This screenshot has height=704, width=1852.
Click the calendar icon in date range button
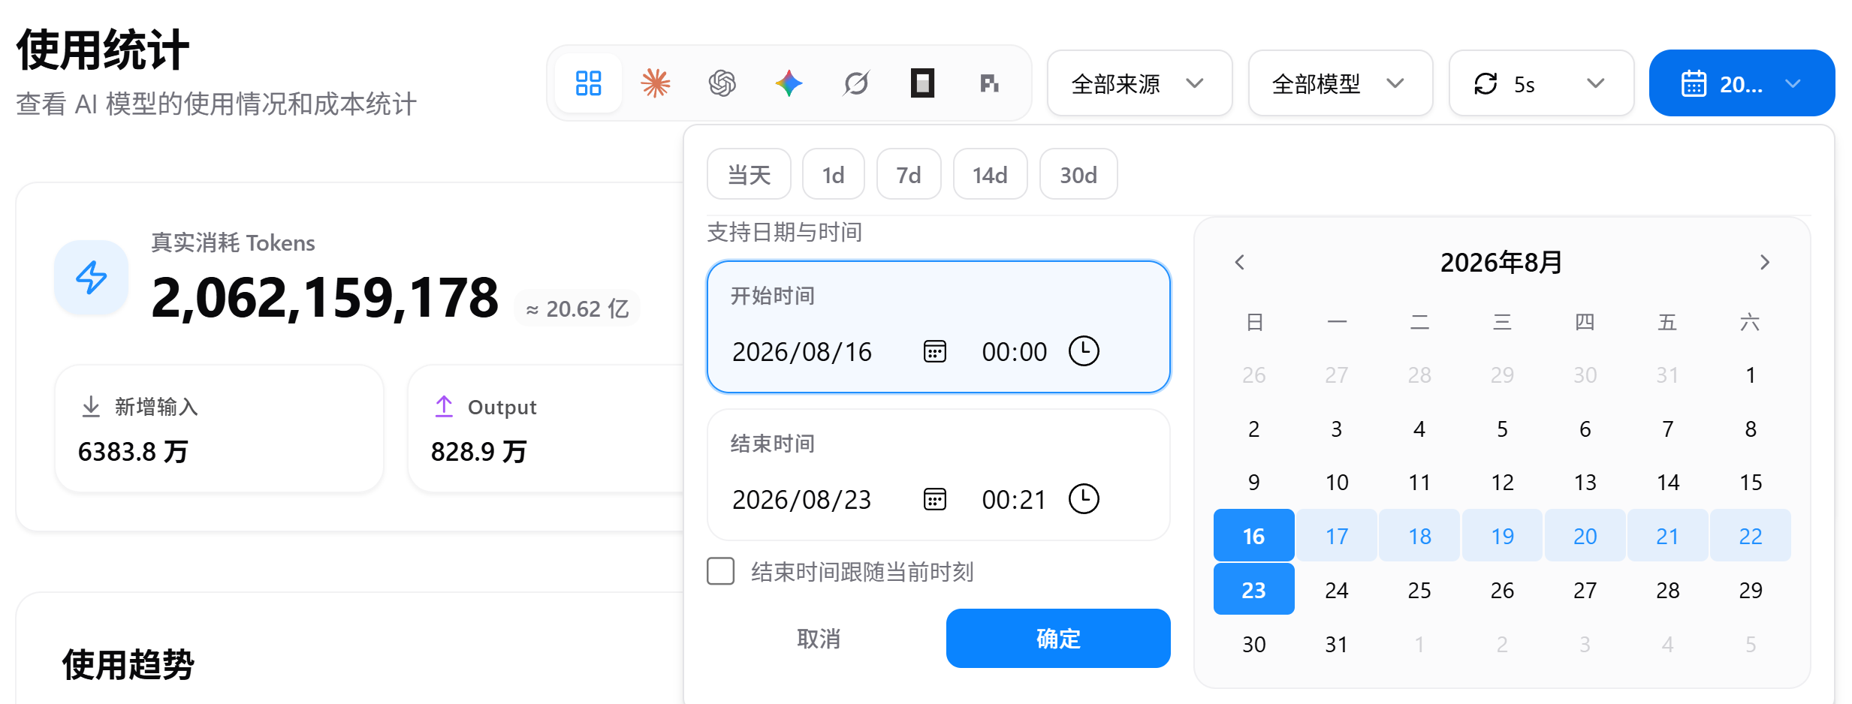click(1694, 83)
